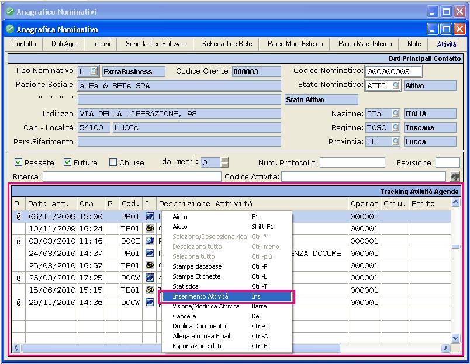Switch to Parco Mac. Esterno tab
The height and width of the screenshot is (364, 470).
295,44
